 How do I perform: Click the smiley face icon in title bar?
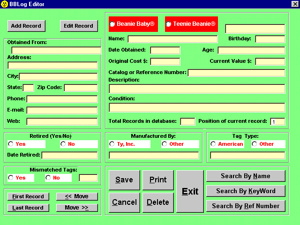coord(4,4)
